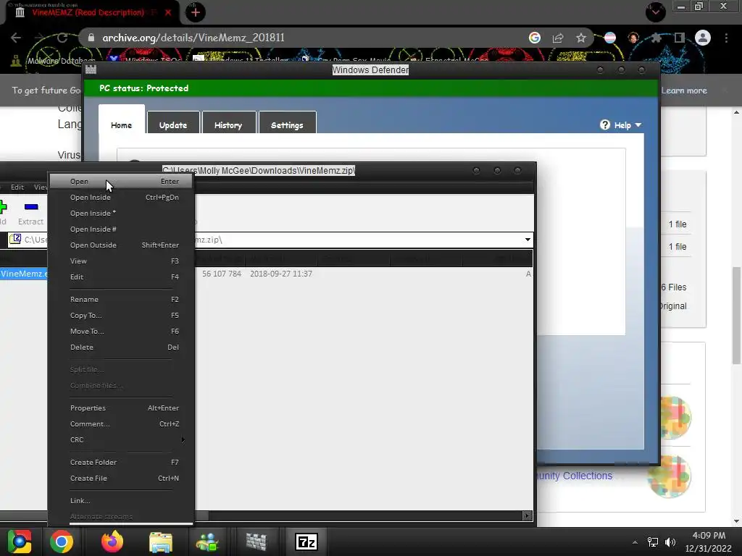Choose Open Inside * menu entry
The height and width of the screenshot is (556, 742).
121,214
